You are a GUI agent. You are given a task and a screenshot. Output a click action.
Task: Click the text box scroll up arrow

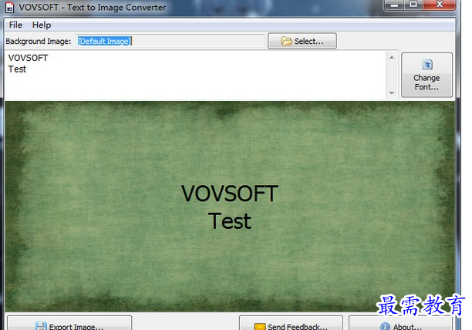pyautogui.click(x=392, y=57)
